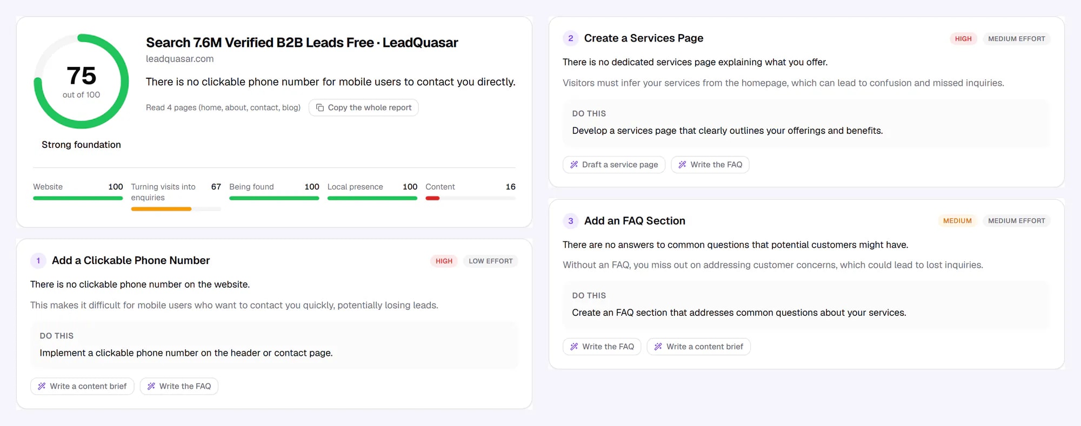The width and height of the screenshot is (1081, 426).
Task: Click the Search 7.6M Verified B2B Leads heading
Action: (302, 43)
